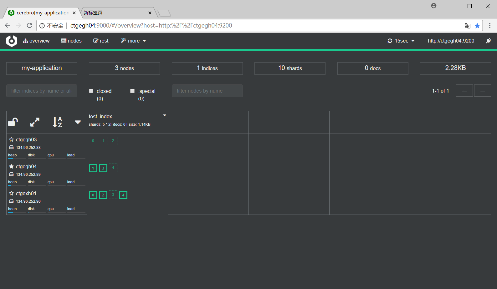Click the expand arrows icon
This screenshot has width=497, height=289.
pos(35,122)
